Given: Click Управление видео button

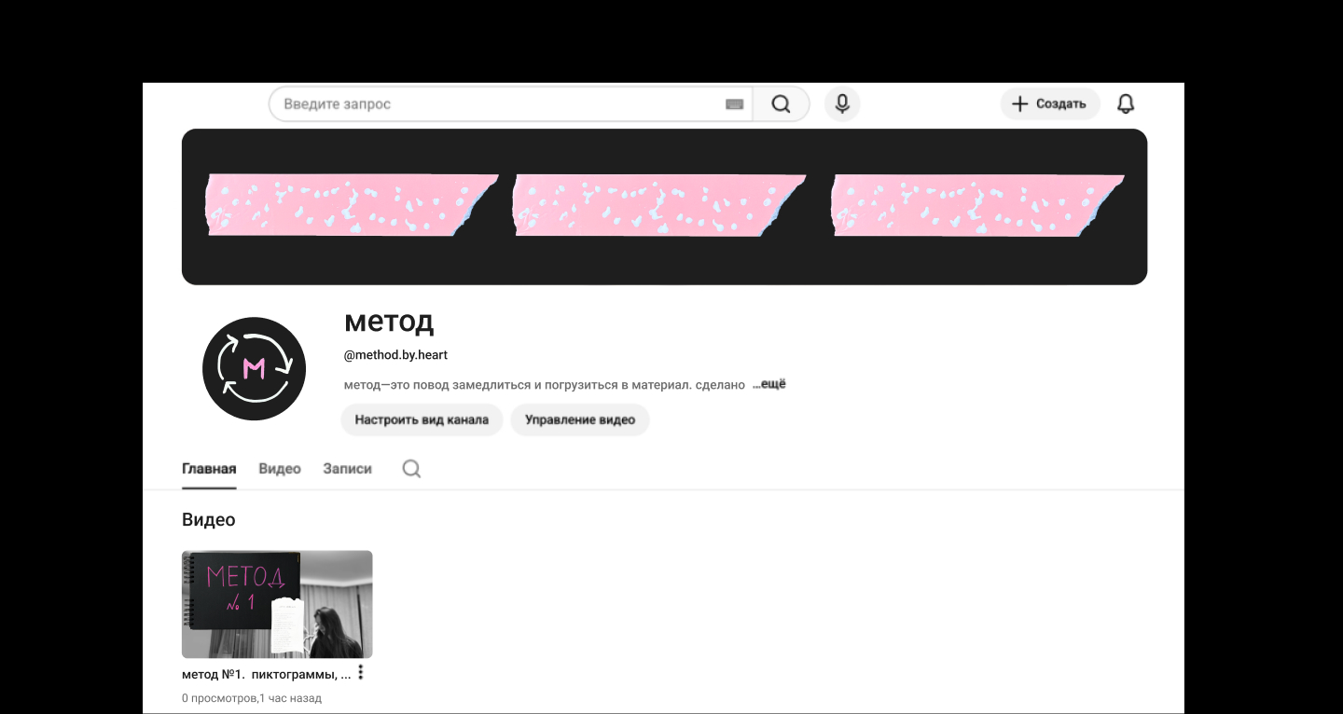Looking at the screenshot, I should [x=580, y=419].
